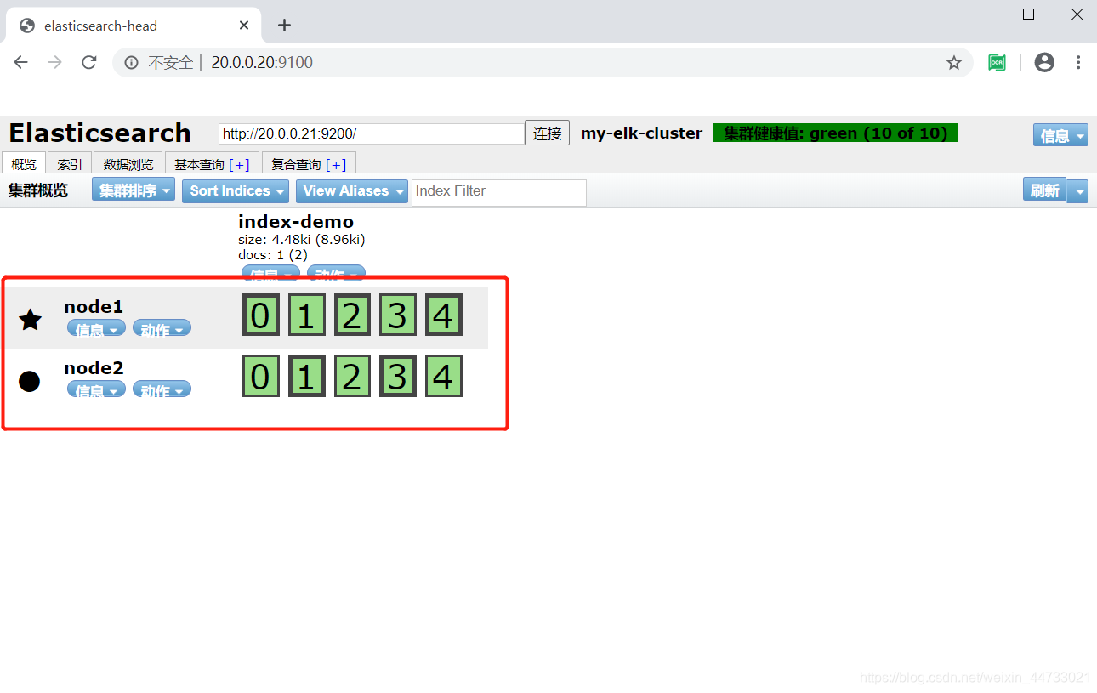Focus the cluster URL input field
Image resolution: width=1097 pixels, height=693 pixels.
tap(372, 133)
